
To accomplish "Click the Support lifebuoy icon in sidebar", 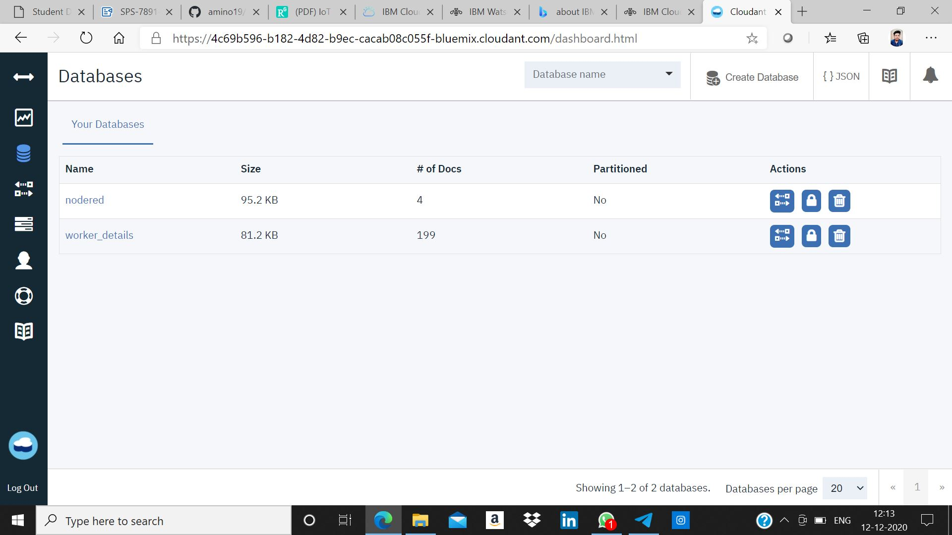I will pos(24,296).
